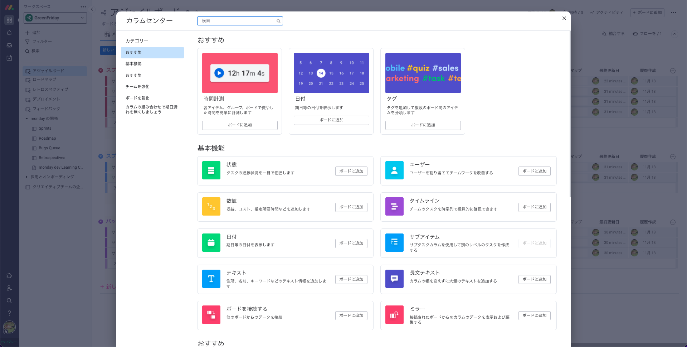
Task: Open notifications bell in left sidebar
Action: pos(9,33)
